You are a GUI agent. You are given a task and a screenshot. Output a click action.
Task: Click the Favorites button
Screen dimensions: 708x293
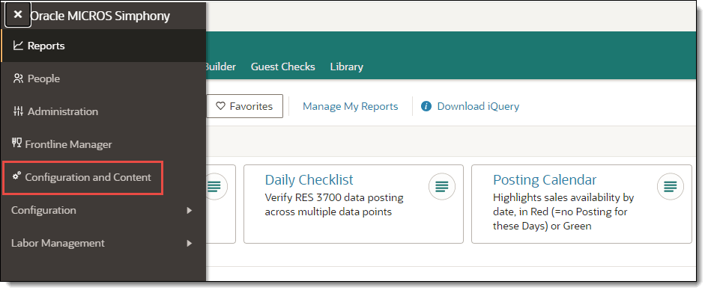coord(245,106)
